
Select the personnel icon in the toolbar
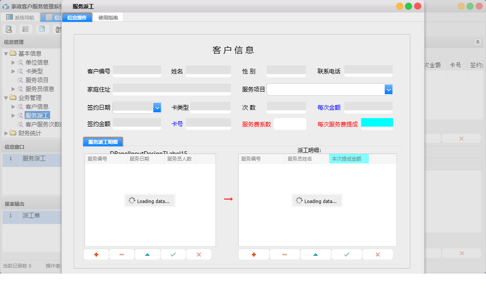click(58, 29)
